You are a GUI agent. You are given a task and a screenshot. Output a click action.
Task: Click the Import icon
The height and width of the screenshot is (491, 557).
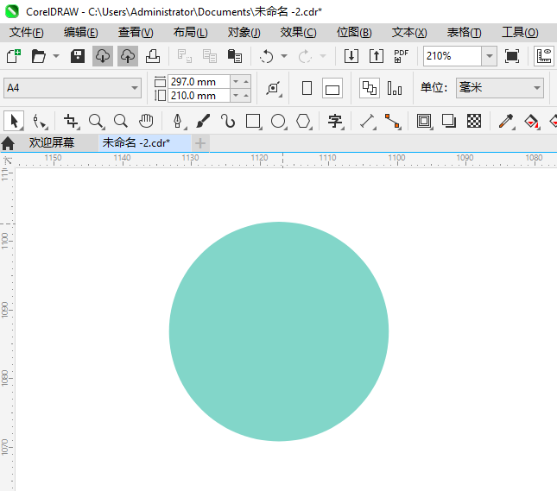(351, 56)
